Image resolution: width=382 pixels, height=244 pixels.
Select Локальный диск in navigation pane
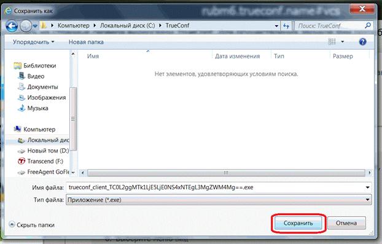pyautogui.click(x=48, y=140)
